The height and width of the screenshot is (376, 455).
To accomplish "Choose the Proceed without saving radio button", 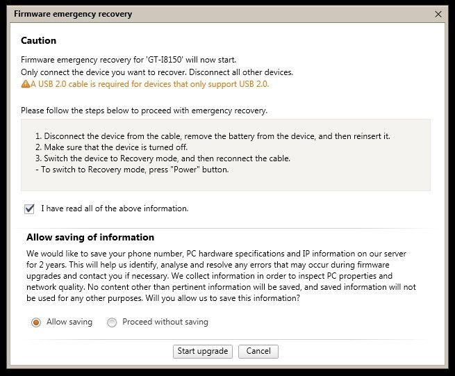I will coord(112,322).
